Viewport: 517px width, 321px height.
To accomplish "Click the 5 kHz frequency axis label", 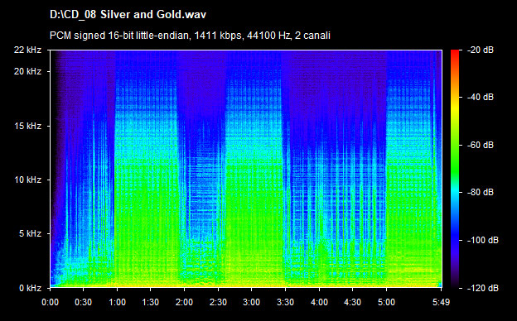I will click(30, 234).
